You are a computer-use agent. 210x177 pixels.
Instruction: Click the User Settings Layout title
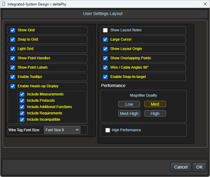pos(103,14)
